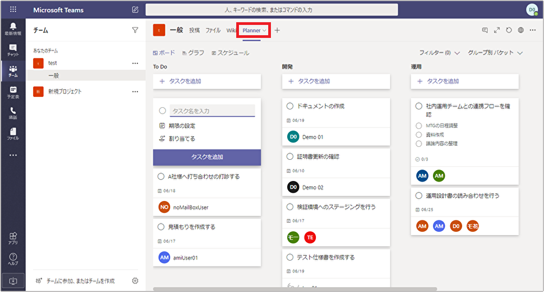Mark A社様へ打ち合わせの打診する as complete
Screen dimensions: 544x292
click(x=161, y=177)
